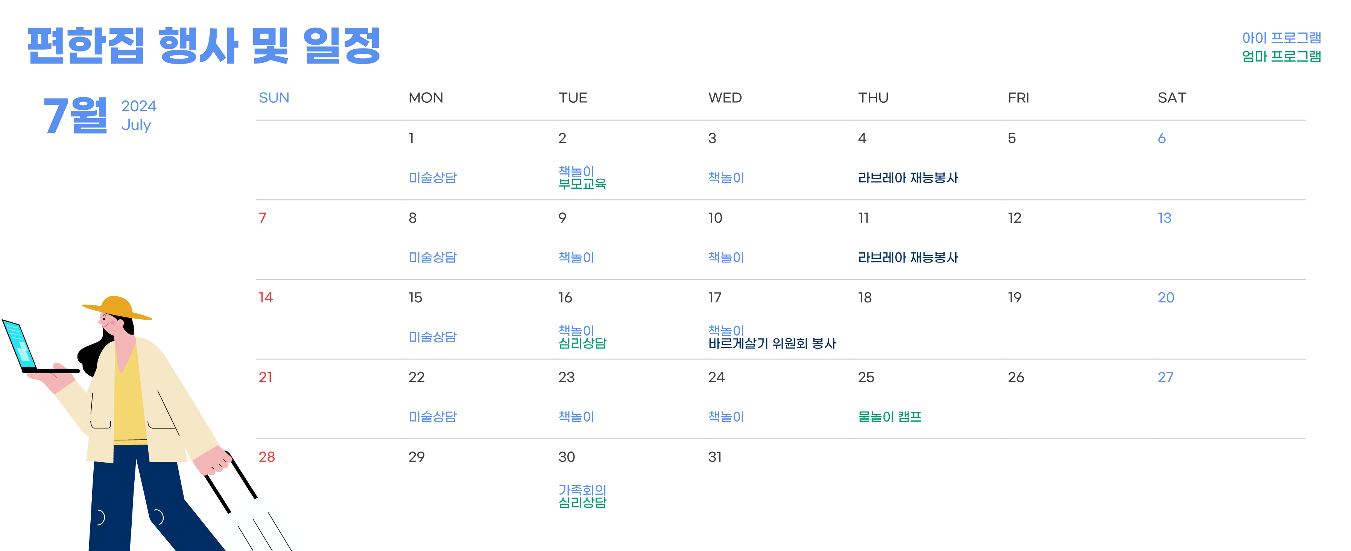Select the SAT column header
This screenshot has width=1351, height=551.
[x=1172, y=97]
